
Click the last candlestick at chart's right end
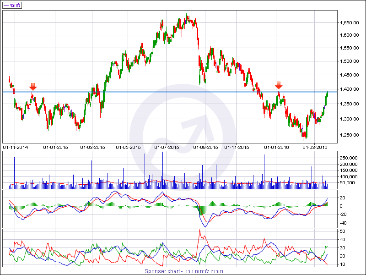327,93
